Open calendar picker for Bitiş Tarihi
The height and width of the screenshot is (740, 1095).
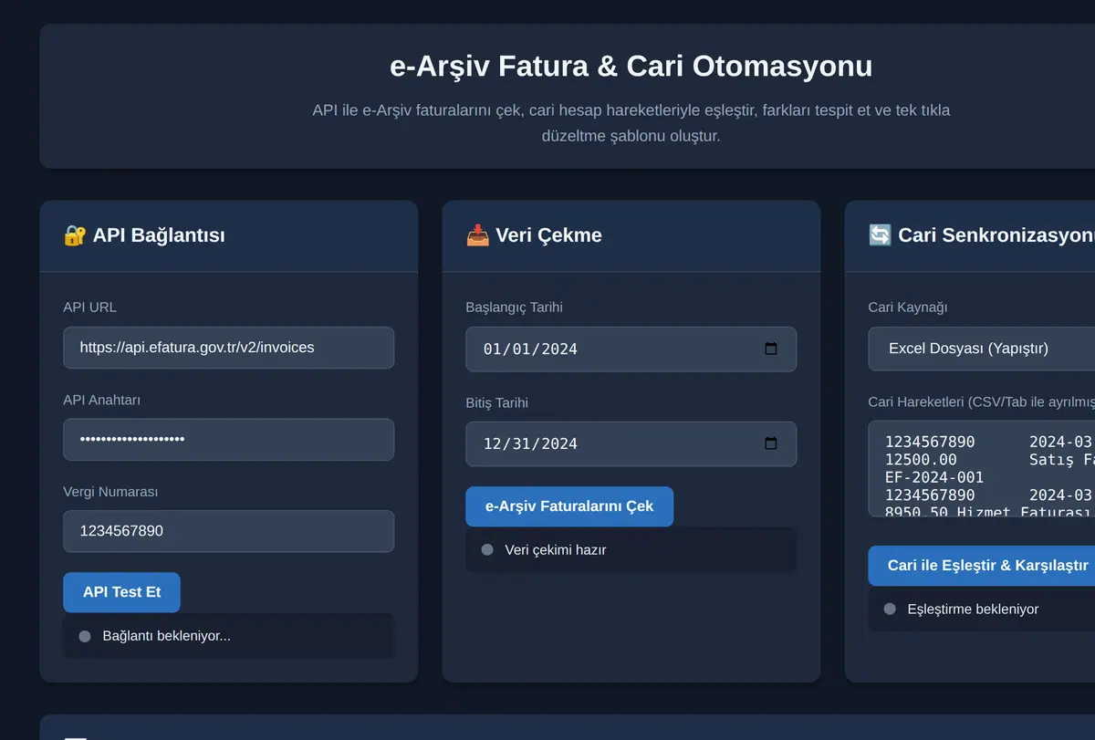[x=771, y=443]
